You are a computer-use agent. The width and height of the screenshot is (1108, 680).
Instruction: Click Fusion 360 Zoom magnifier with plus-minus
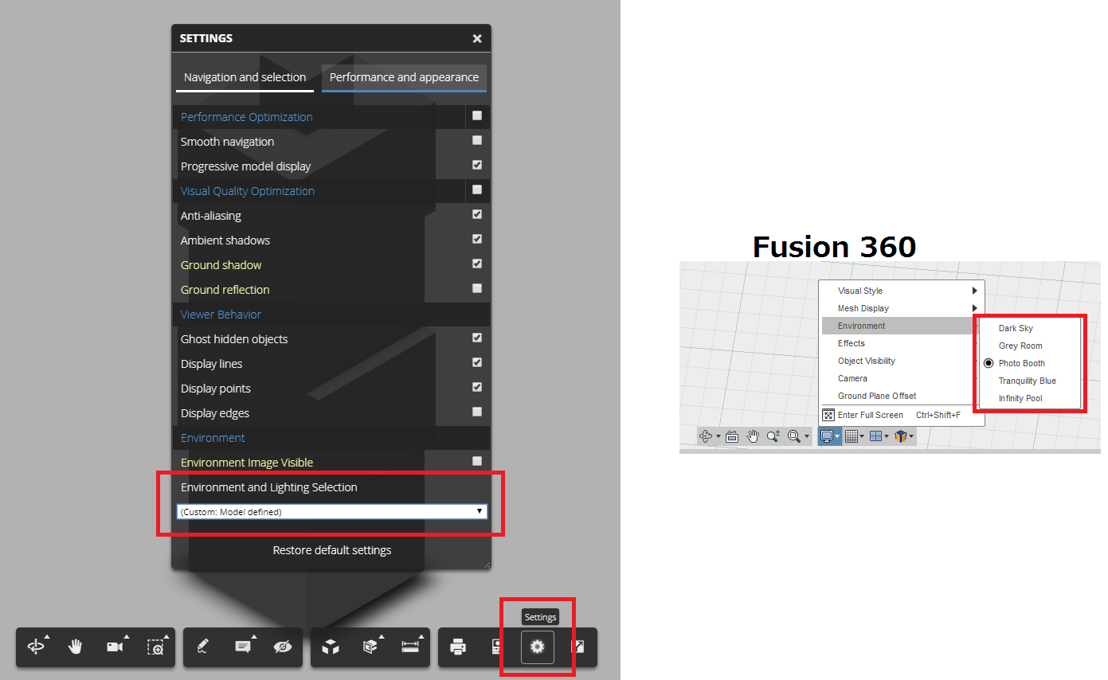[773, 436]
